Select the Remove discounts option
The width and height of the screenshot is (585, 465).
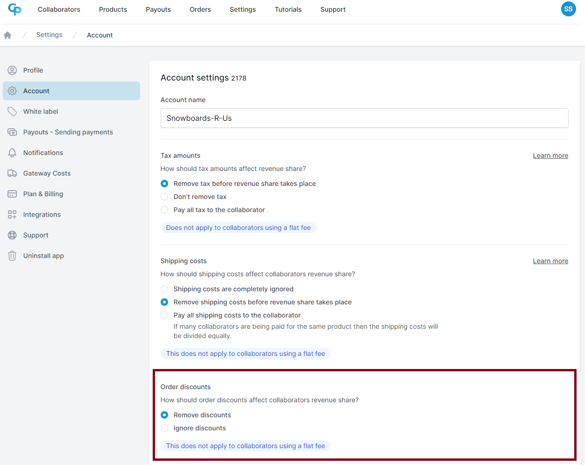coord(164,415)
